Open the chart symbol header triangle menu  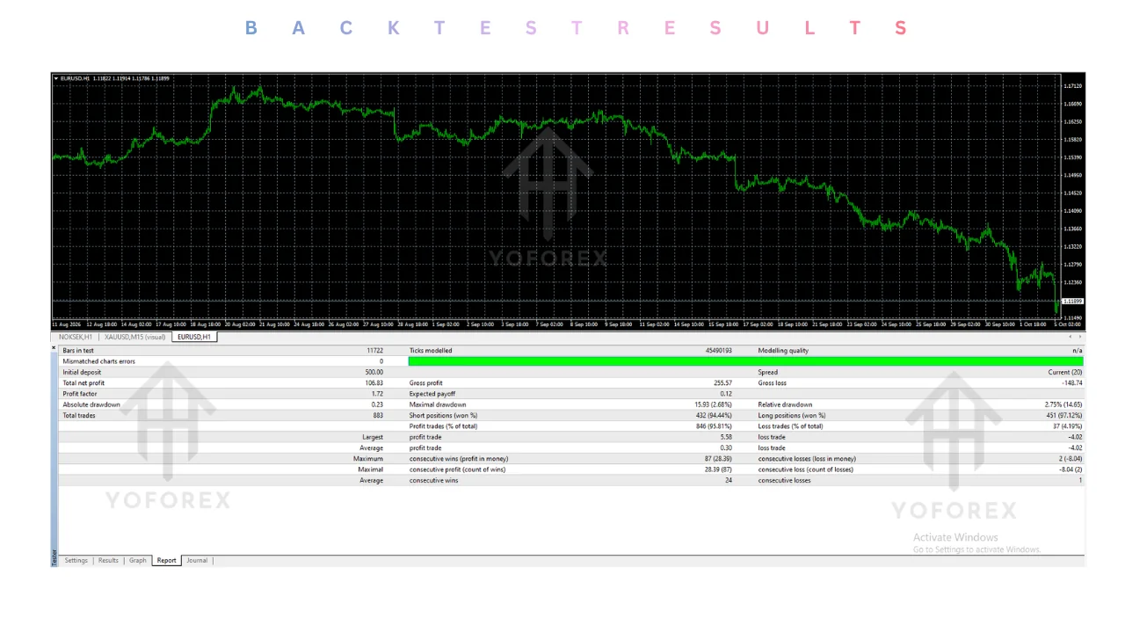click(56, 78)
